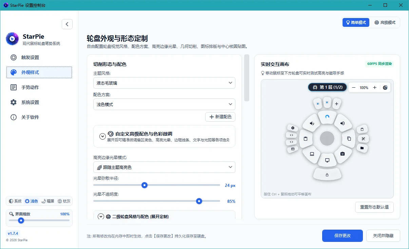The image size is (409, 249).
Task: Click 新建配色 button
Action: point(220,117)
